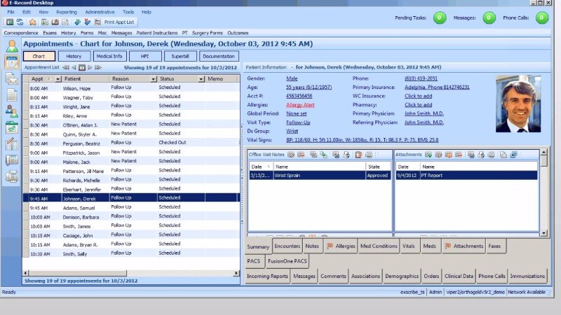
Task: Click the green Pending Tasks indicator
Action: 440,17
